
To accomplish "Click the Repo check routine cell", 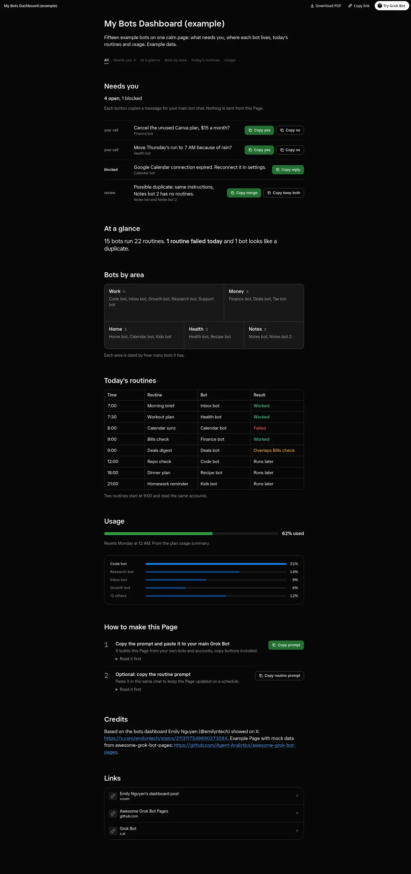I will (x=171, y=461).
